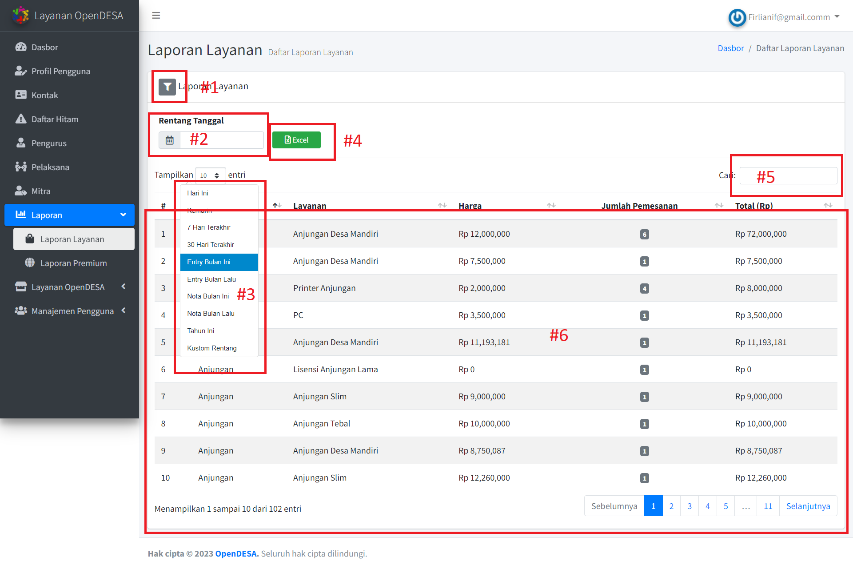Click the hamburger sidebar toggle icon
This screenshot has height=569, width=853.
tap(156, 16)
